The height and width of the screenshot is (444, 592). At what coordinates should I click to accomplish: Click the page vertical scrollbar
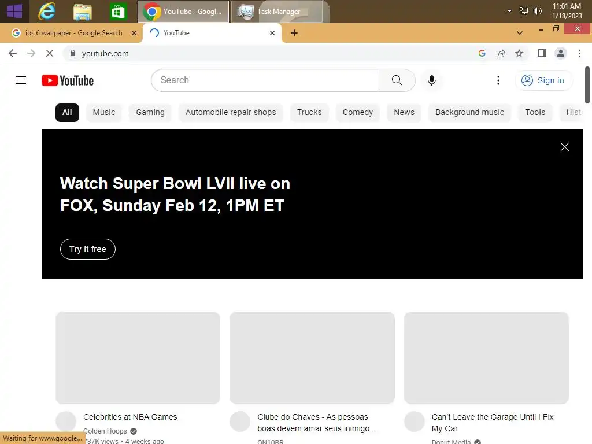coord(587,84)
